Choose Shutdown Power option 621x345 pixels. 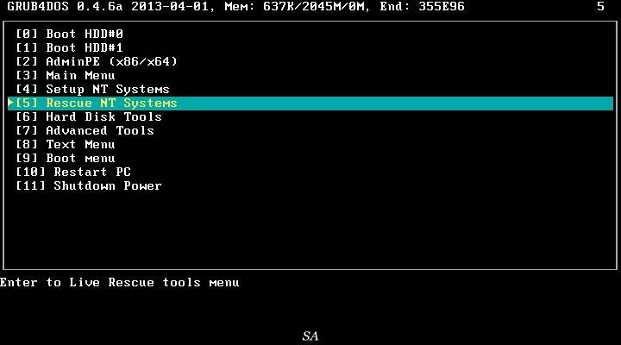pos(89,186)
